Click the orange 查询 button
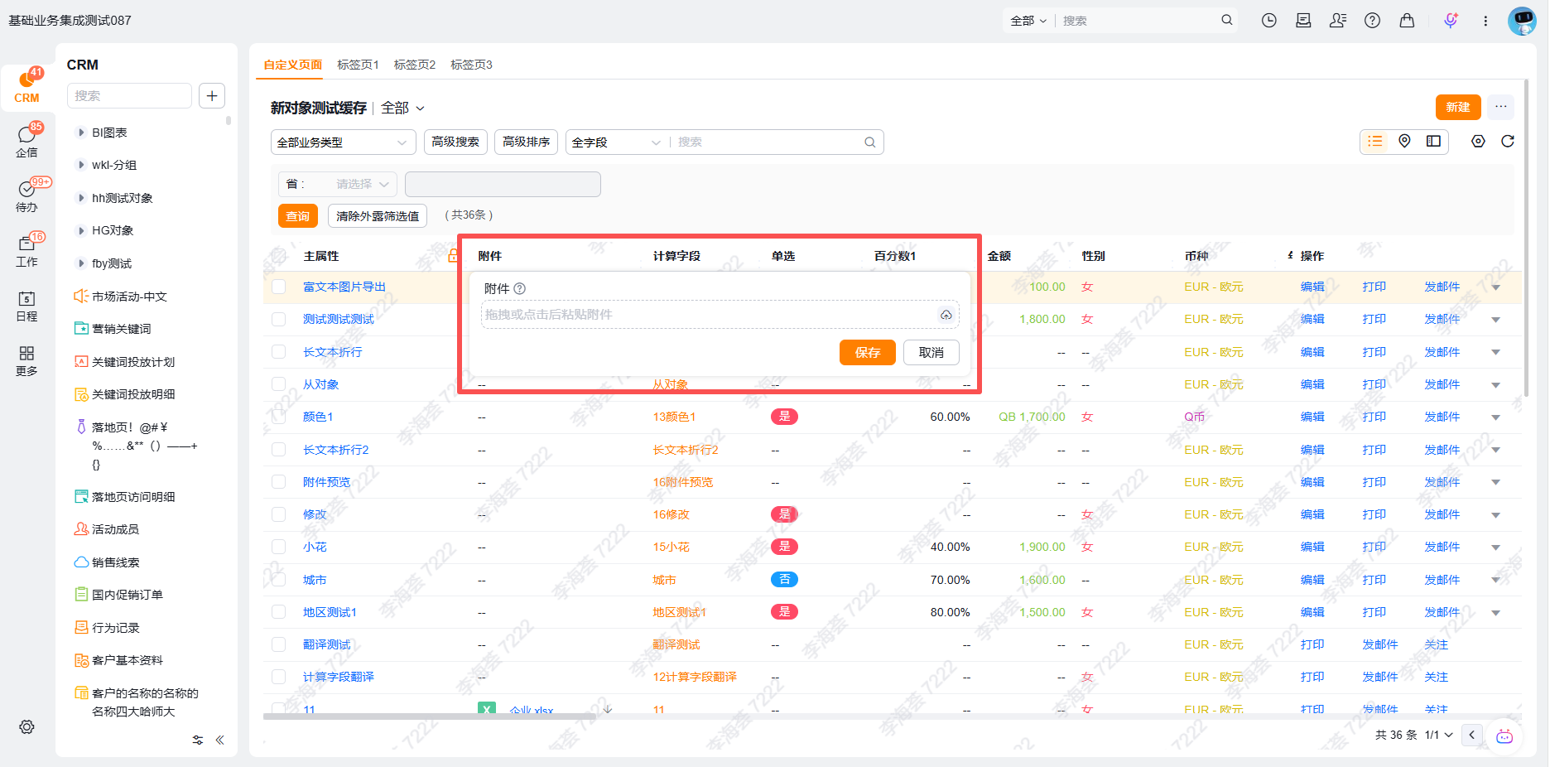 click(298, 216)
